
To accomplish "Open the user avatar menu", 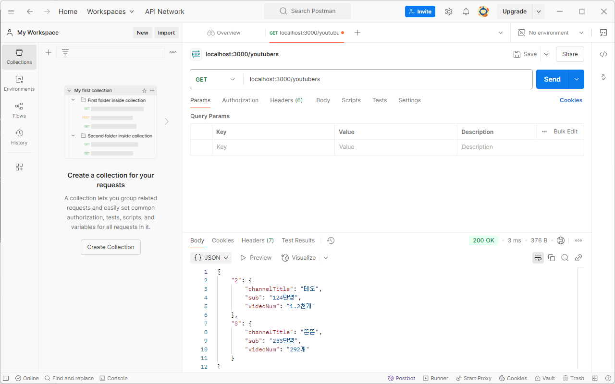I will [483, 12].
